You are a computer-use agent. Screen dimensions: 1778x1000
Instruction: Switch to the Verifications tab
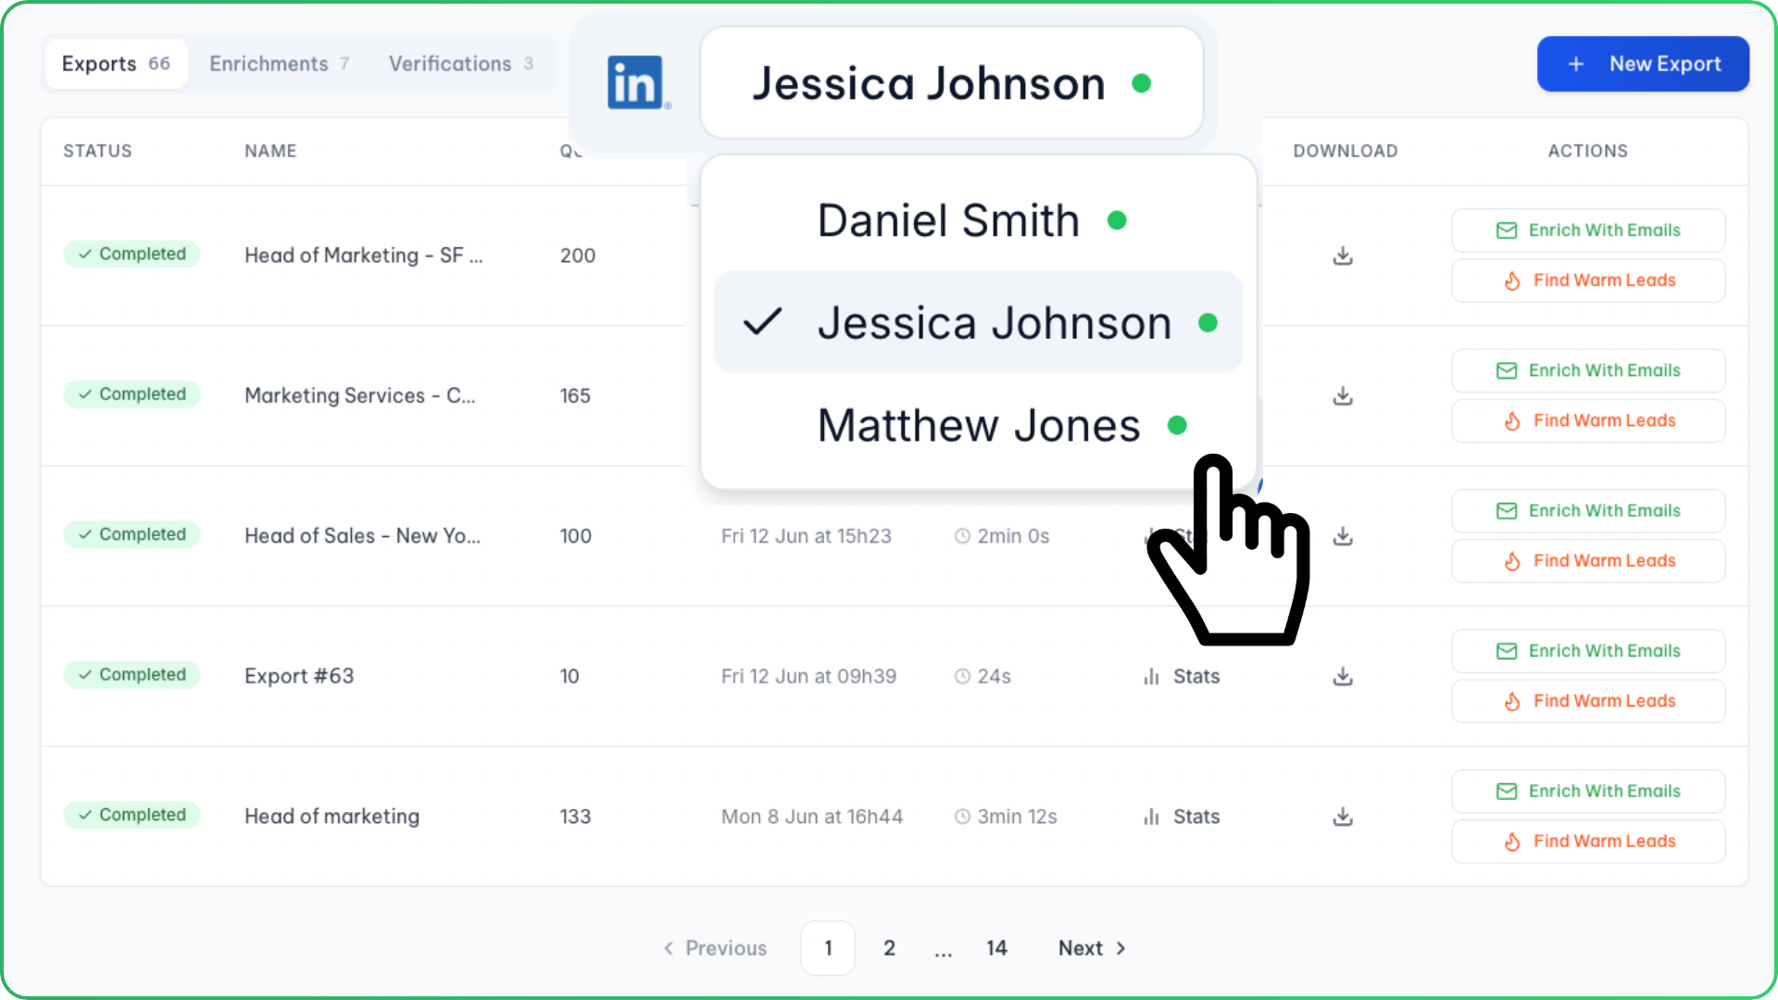point(460,64)
